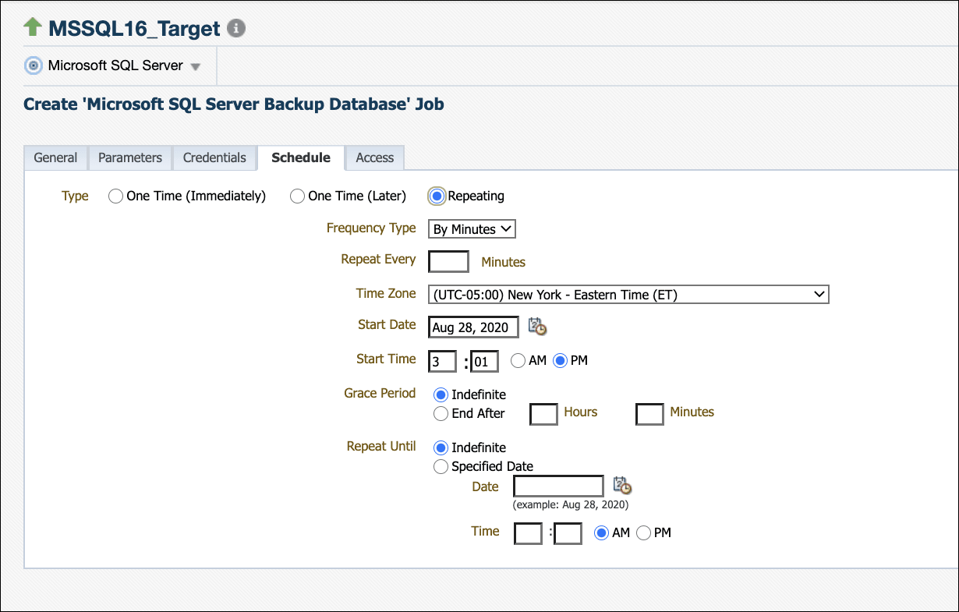Open the Frequency Type dropdown

coord(472,229)
